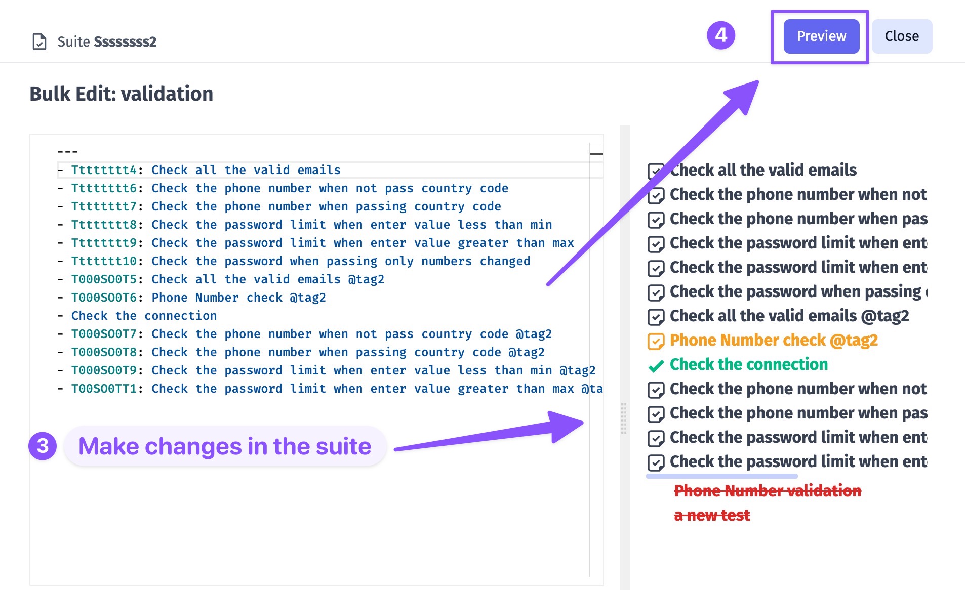Click test icon for 'Check the password when passing'
Image resolution: width=965 pixels, height=590 pixels.
point(656,293)
